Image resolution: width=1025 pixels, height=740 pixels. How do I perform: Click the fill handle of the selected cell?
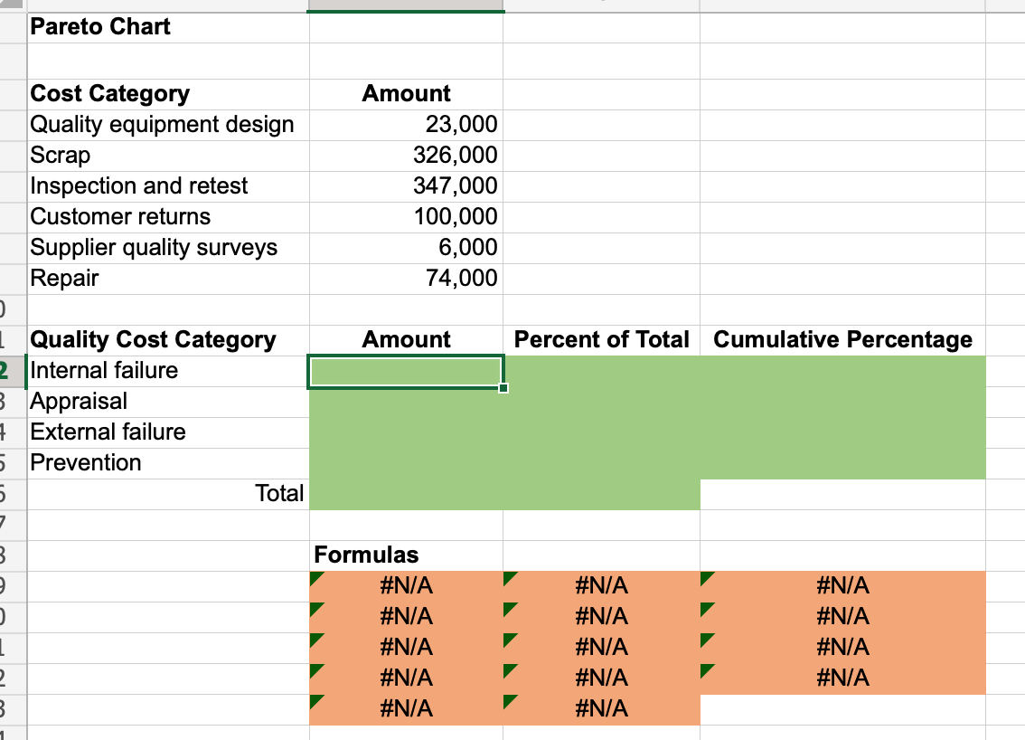(503, 386)
